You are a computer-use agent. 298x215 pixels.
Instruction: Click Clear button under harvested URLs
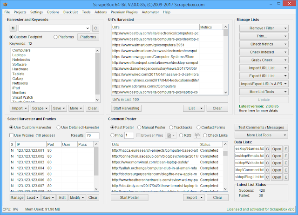(x=217, y=108)
